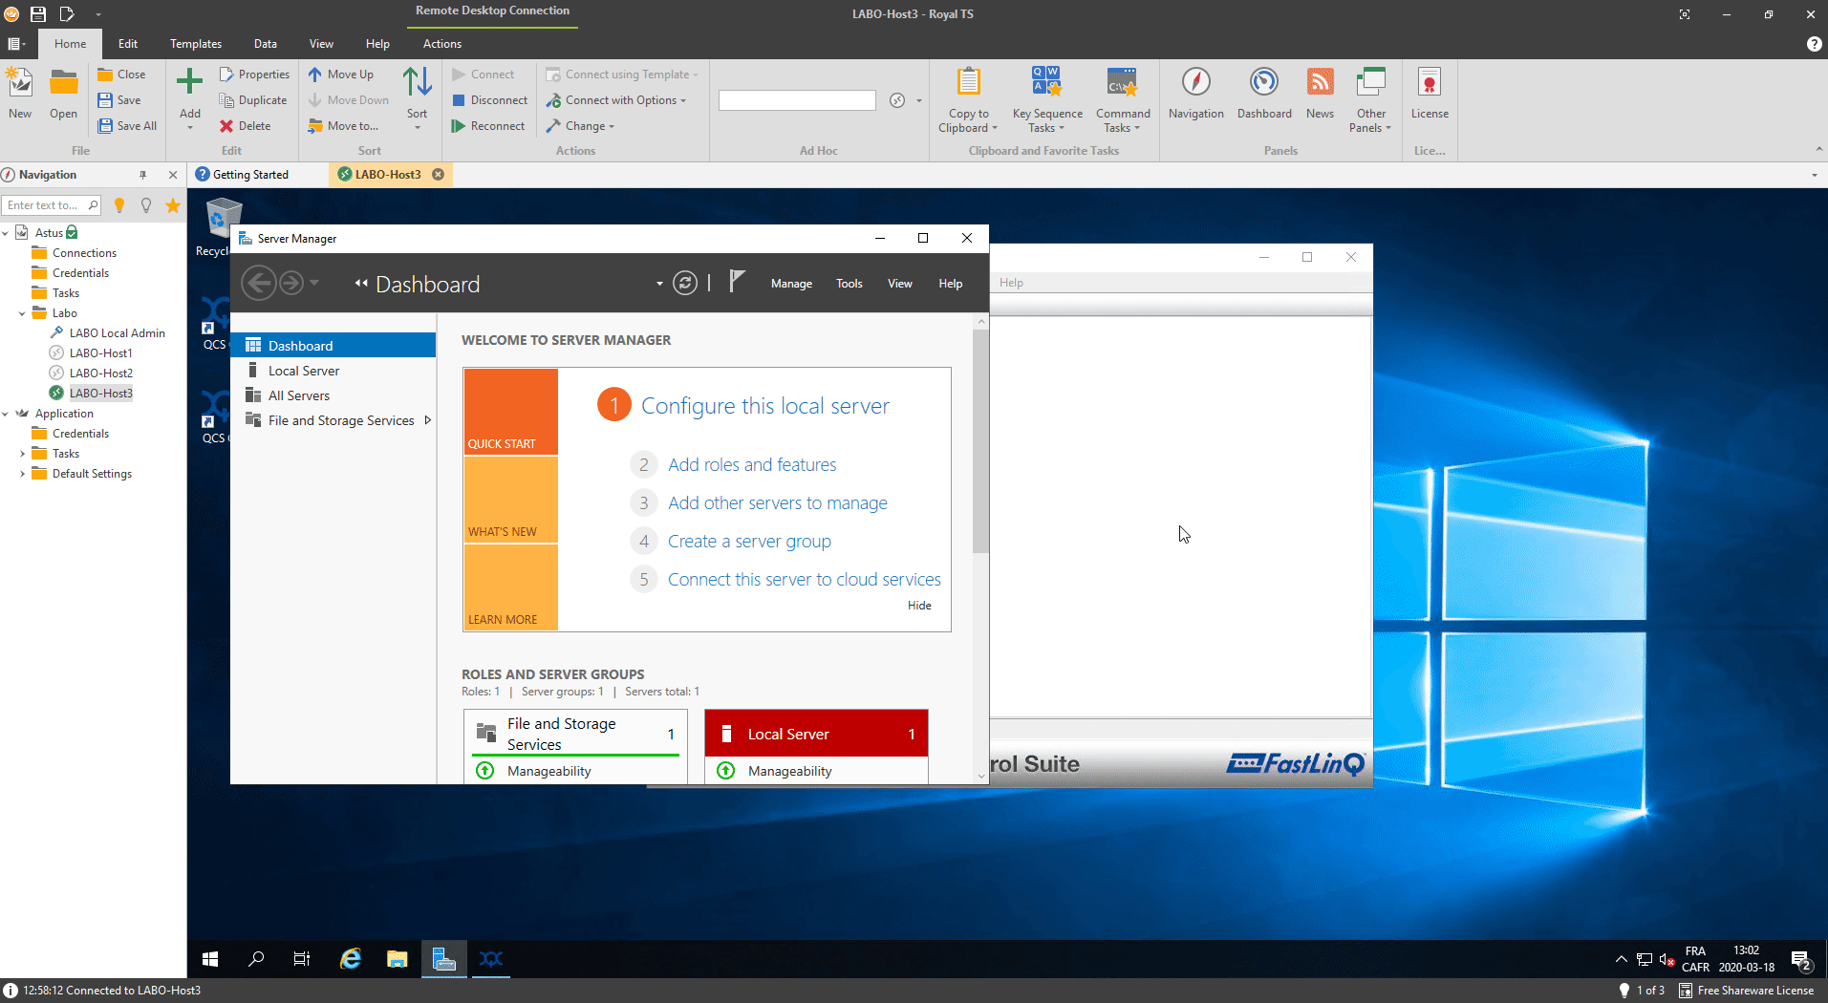Open the News panel icon
Viewport: 1828px width, 1003px height.
click(1320, 83)
